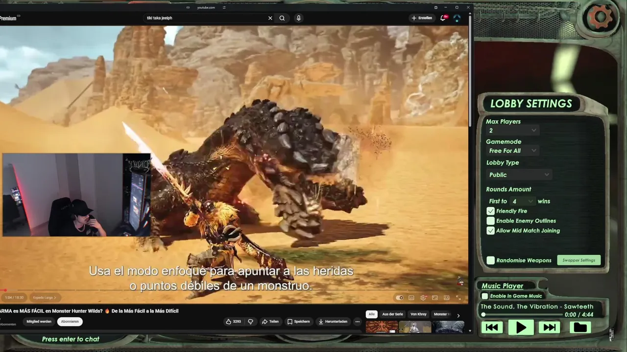
Task: Select the Aus der Serie chip
Action: pyautogui.click(x=392, y=314)
